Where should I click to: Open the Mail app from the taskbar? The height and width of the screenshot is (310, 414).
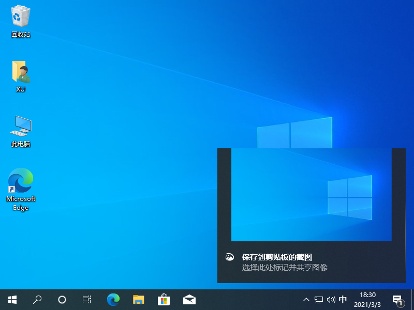pos(189,299)
